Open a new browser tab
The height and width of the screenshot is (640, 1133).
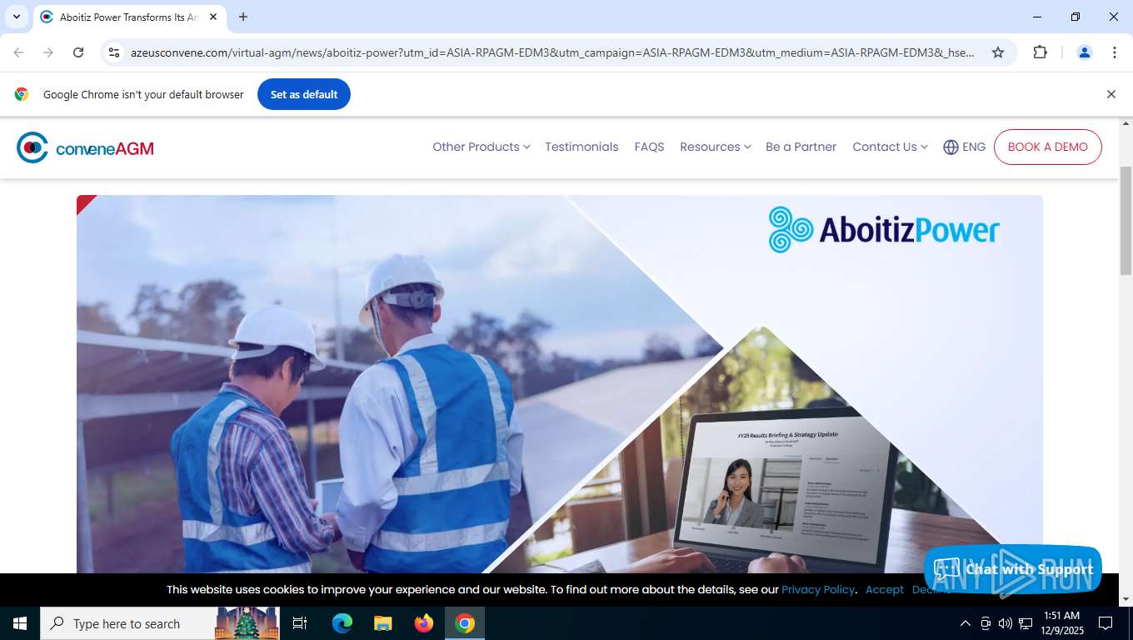[243, 17]
